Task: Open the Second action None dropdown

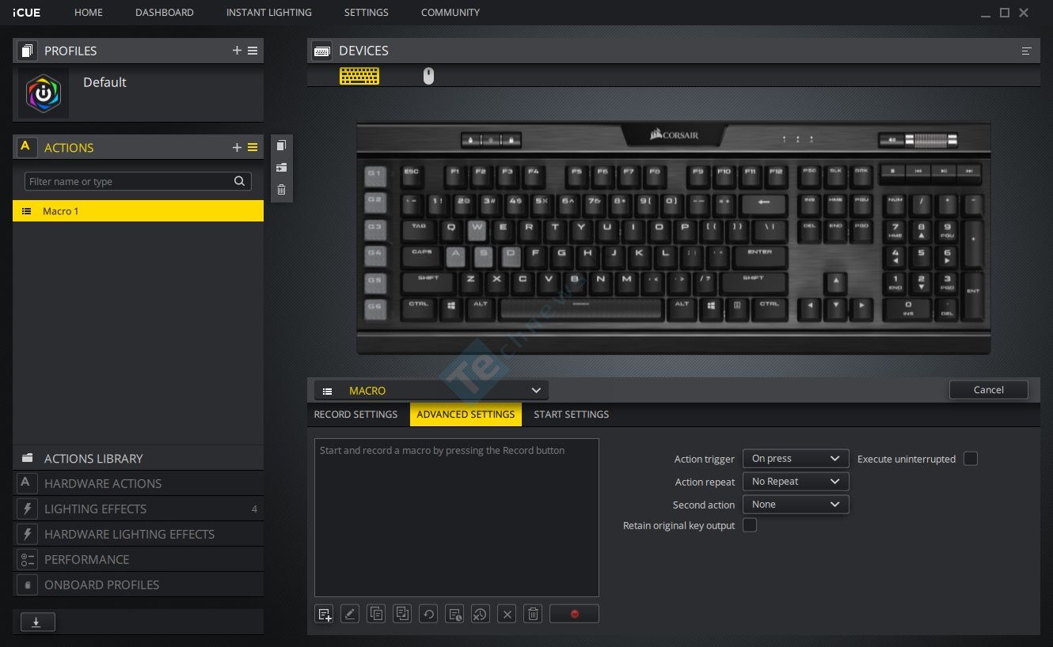Action: pyautogui.click(x=796, y=505)
